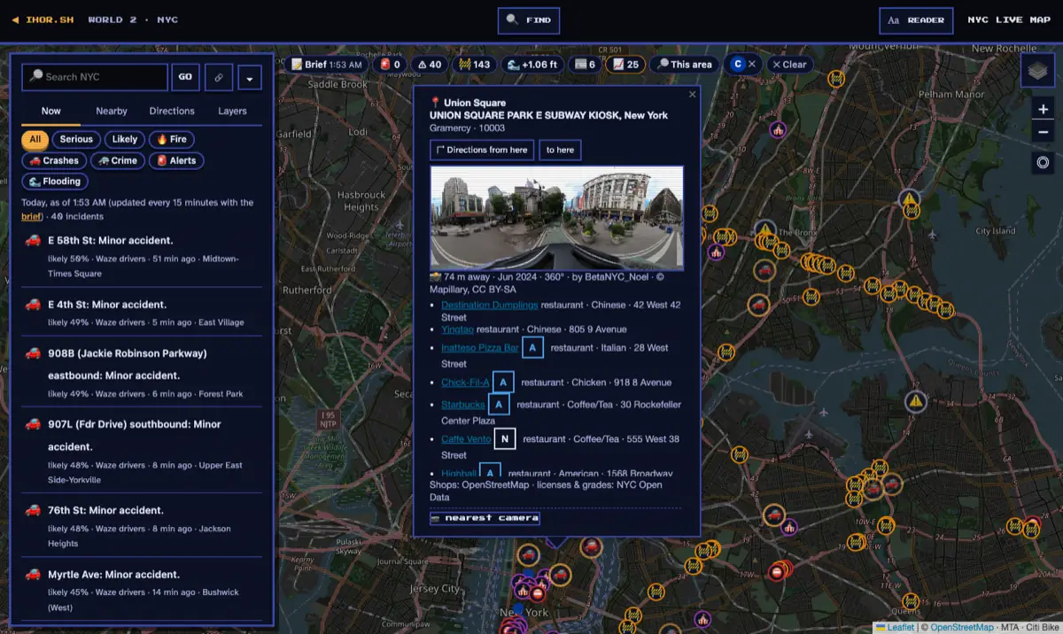Toggle the Flooding filter chip

coord(55,182)
